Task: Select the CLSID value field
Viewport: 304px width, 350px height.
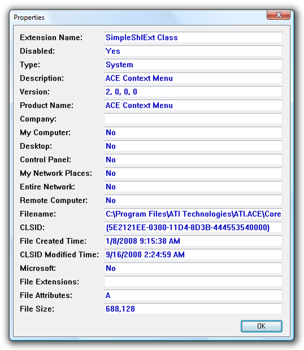Action: 193,227
